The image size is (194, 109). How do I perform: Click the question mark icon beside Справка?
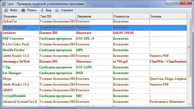[x=57, y=10]
